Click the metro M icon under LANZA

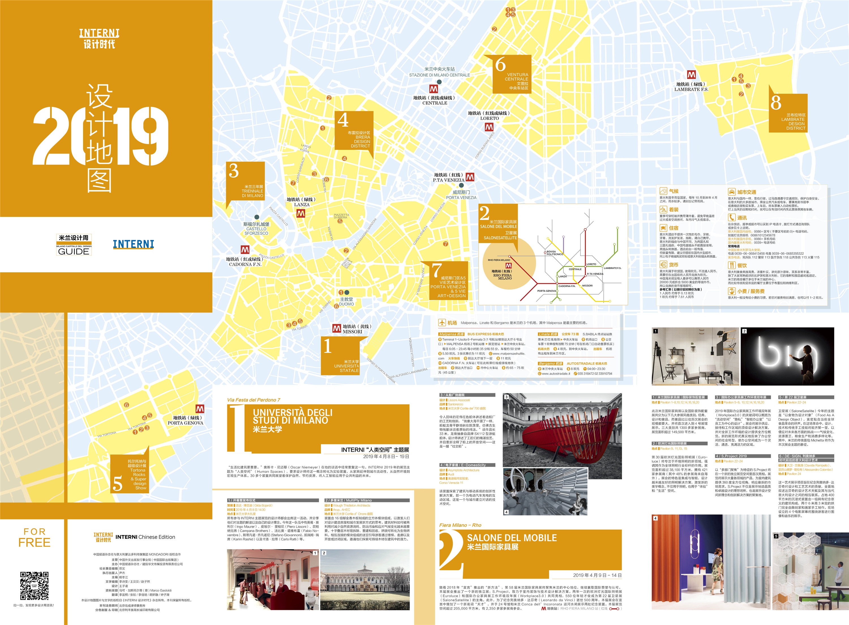(x=301, y=214)
